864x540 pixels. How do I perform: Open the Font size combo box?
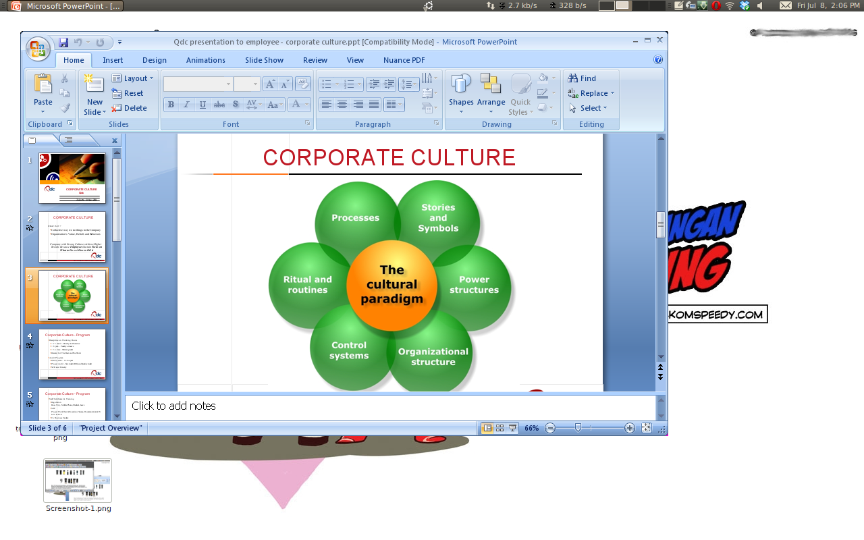[246, 84]
